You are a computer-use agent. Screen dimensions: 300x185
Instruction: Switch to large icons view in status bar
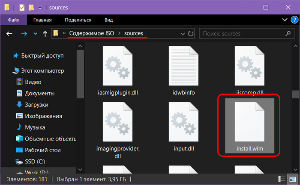pyautogui.click(x=293, y=179)
